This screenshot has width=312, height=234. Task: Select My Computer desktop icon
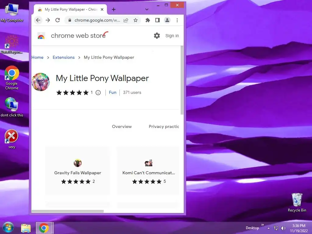coord(12,12)
